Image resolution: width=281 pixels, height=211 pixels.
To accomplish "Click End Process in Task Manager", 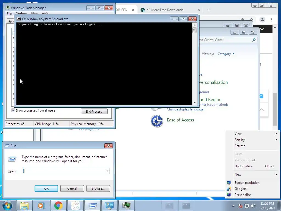I will pos(94,112).
